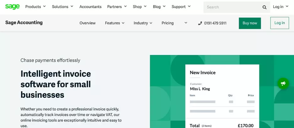Open the top Log in dropdown
294x128 pixels.
(x=281, y=7)
